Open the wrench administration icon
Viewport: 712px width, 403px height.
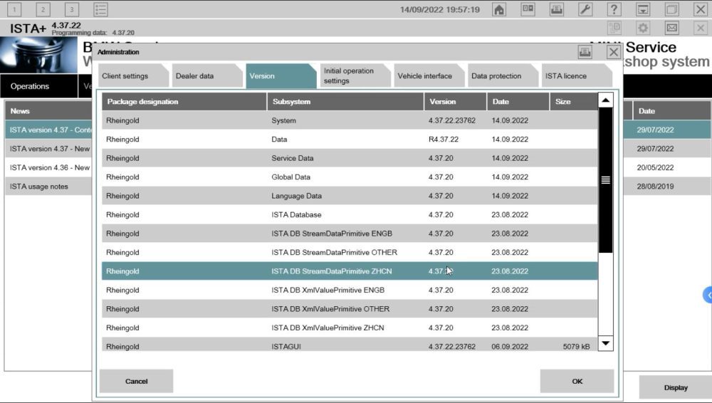pos(585,9)
